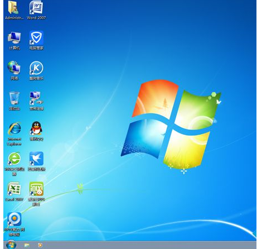Image resolution: width=257 pixels, height=249 pixels.
Task: Click the PPTV network TV icon
Action: pos(14,219)
